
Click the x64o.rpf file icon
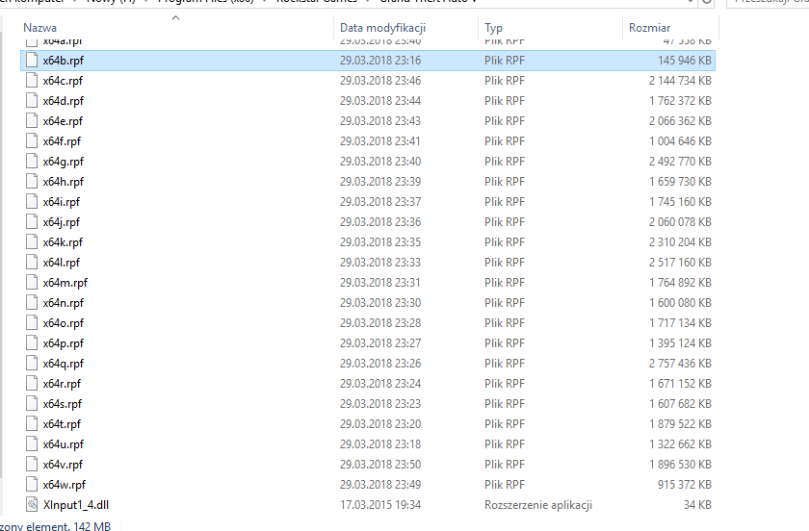tap(32, 322)
